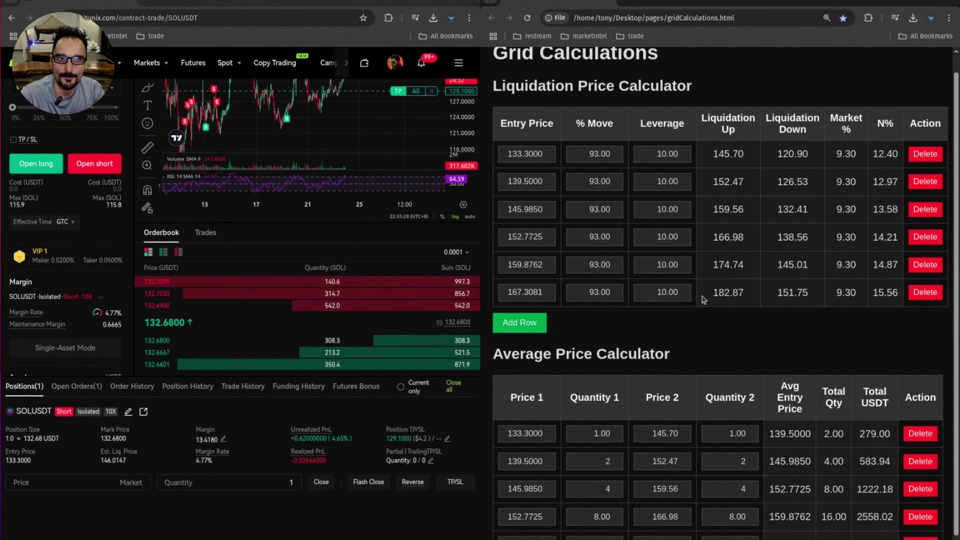Enable the magnet snap tool

(x=147, y=189)
